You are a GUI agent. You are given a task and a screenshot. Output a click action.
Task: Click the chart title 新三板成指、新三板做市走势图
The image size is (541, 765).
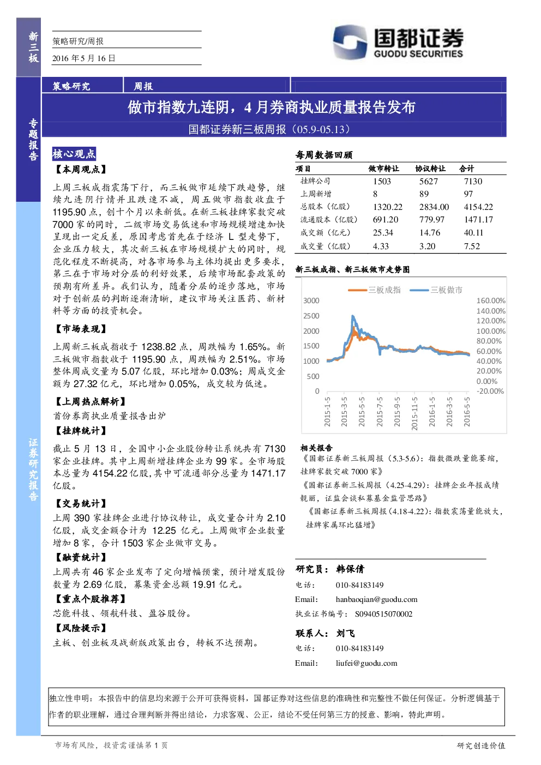coord(352,269)
